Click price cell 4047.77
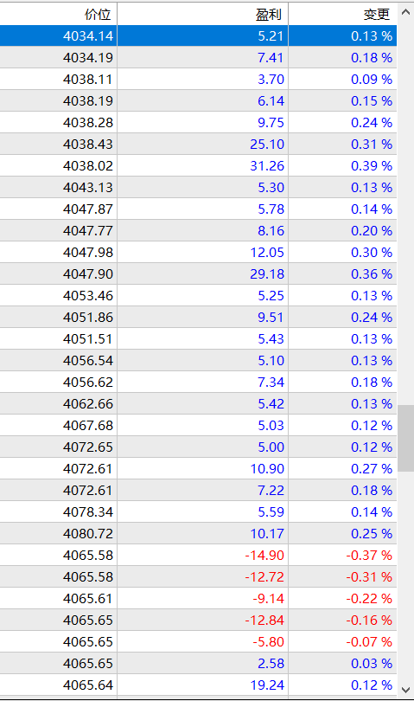Viewport: 414px width, 701px height. coord(88,231)
